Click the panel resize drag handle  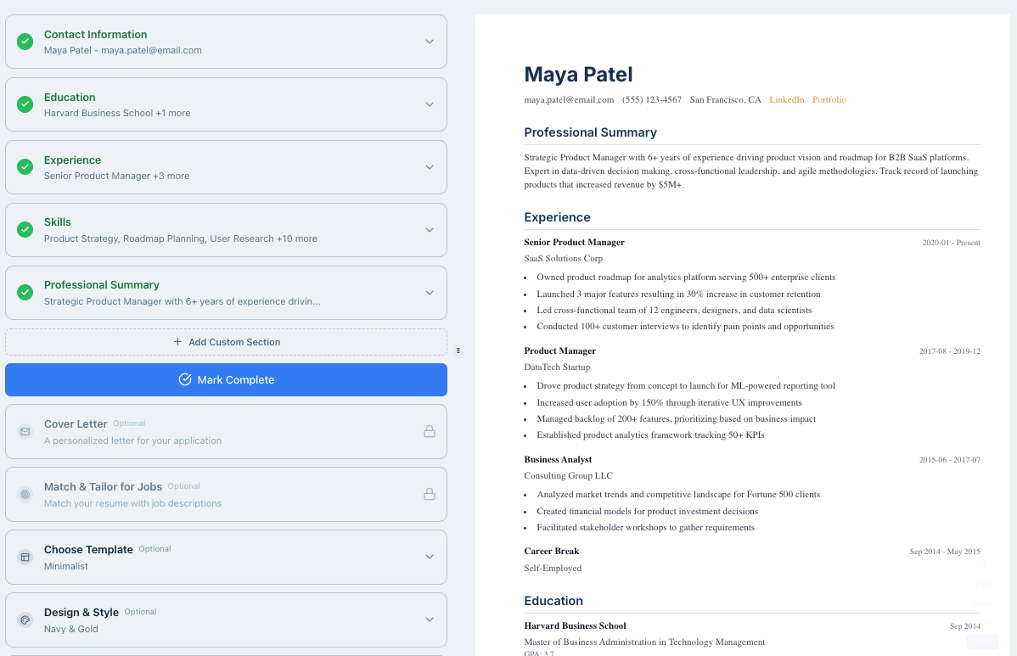pyautogui.click(x=458, y=350)
